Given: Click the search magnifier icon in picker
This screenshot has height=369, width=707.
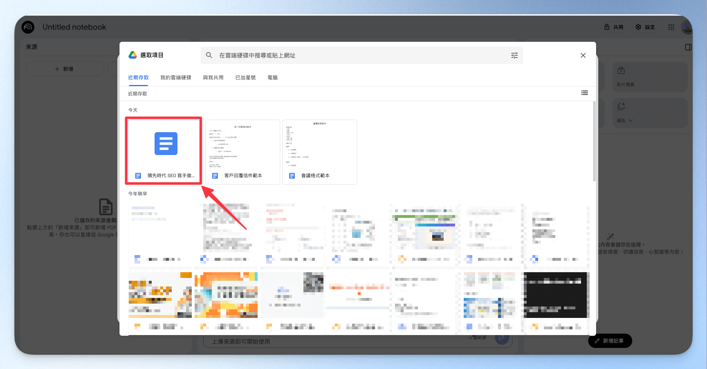Looking at the screenshot, I should point(209,55).
